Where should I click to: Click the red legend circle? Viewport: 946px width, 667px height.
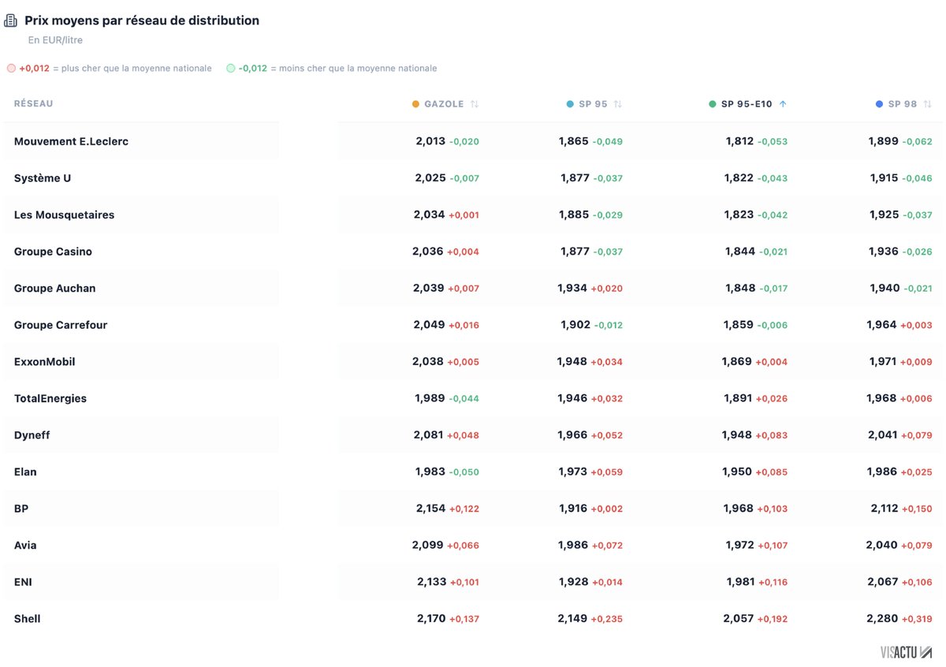(11, 69)
